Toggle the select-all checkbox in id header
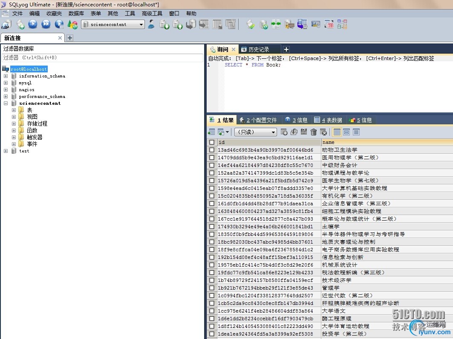This screenshot has width=453, height=339. click(x=212, y=142)
